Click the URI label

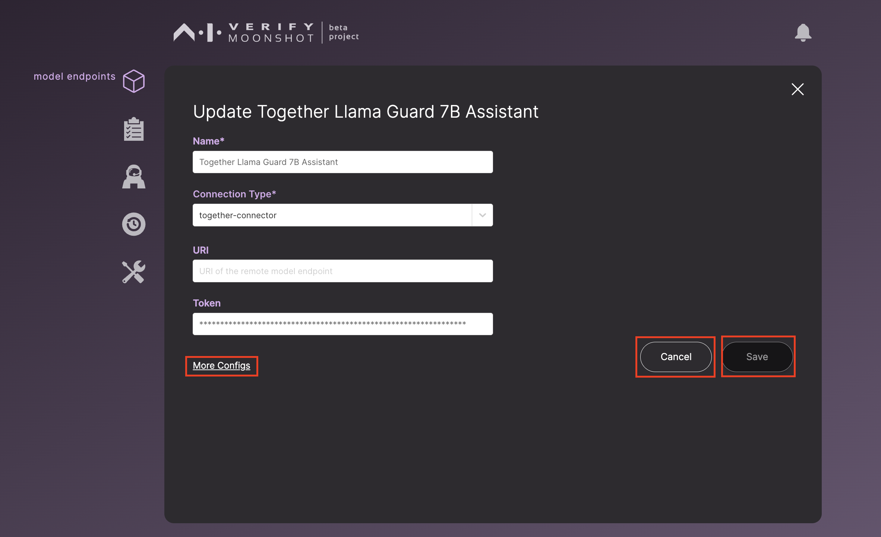point(201,250)
